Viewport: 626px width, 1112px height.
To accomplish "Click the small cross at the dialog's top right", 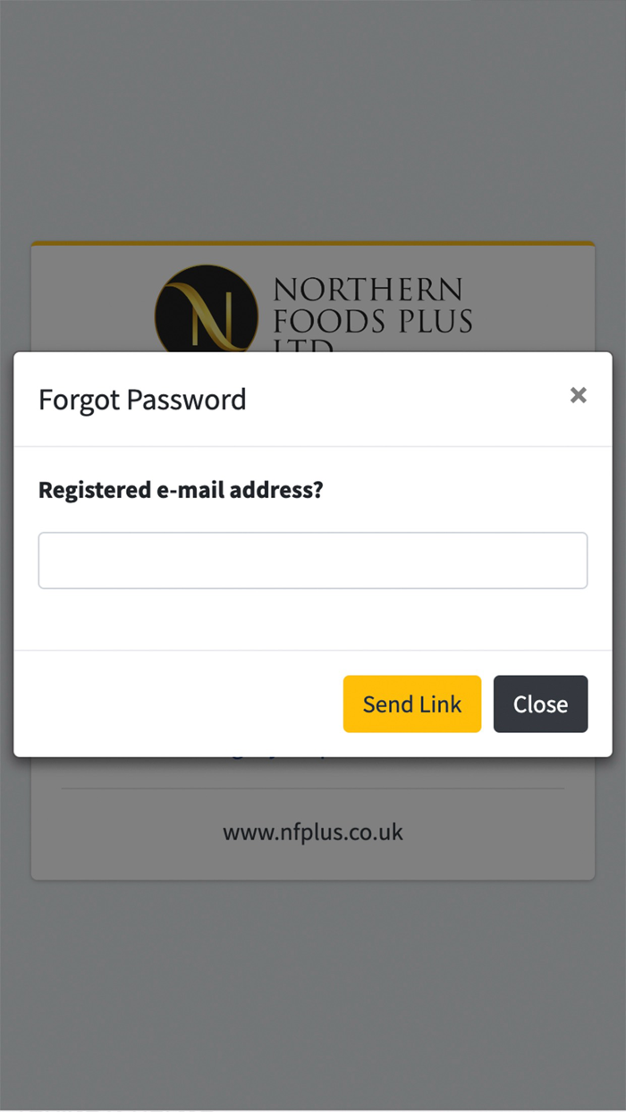I will (x=579, y=394).
